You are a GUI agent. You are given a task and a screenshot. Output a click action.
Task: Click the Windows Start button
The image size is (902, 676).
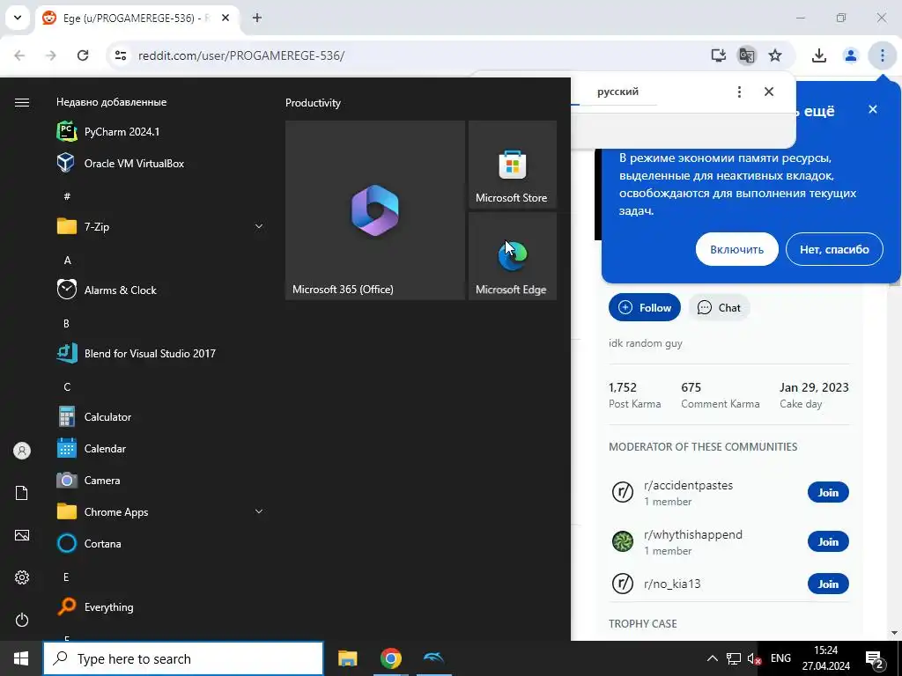(21, 658)
